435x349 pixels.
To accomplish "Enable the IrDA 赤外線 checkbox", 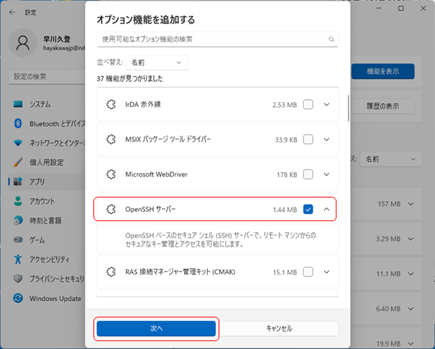I will (308, 104).
